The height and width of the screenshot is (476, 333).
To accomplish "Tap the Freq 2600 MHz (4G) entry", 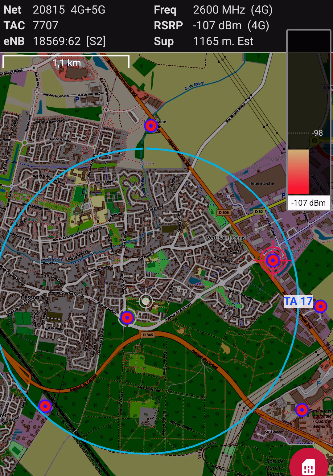I will tap(213, 10).
